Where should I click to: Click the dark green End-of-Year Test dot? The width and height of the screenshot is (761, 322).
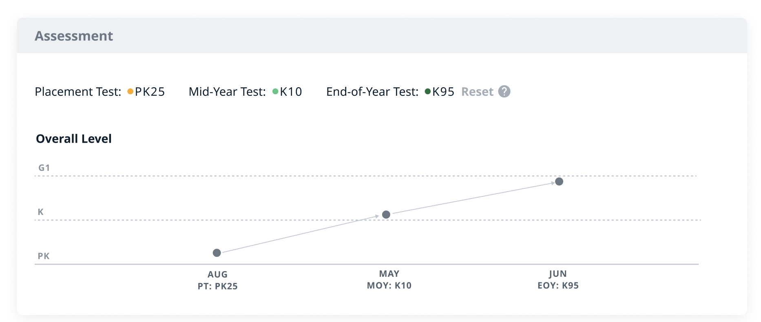point(428,91)
